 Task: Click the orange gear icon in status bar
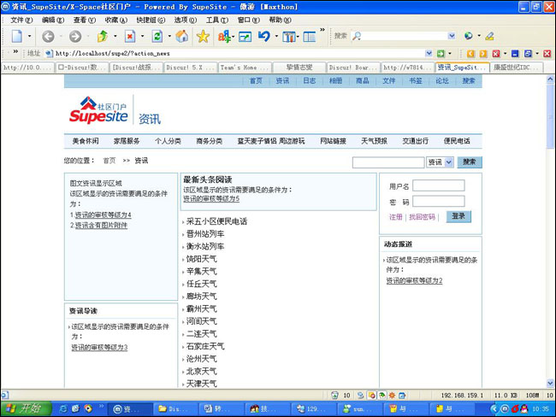point(392,395)
